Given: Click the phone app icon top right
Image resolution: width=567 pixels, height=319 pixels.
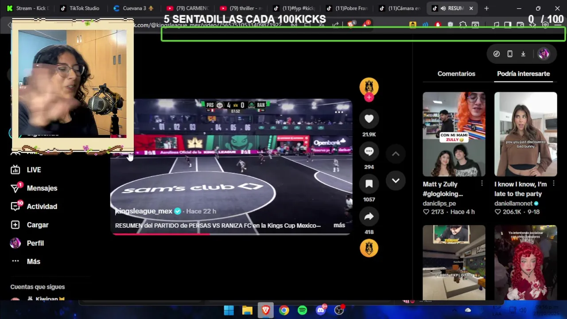Looking at the screenshot, I should (x=510, y=54).
